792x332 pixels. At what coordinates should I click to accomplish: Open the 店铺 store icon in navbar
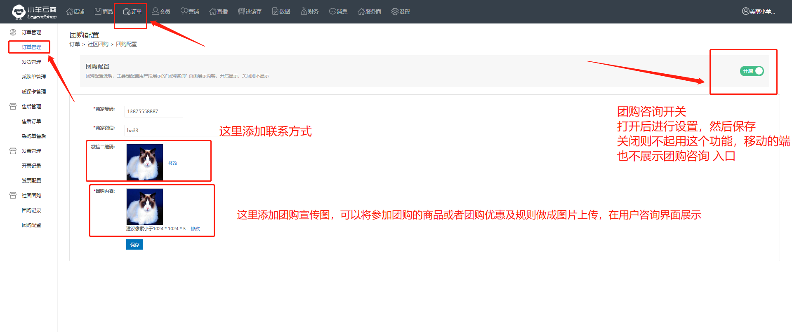(x=70, y=12)
